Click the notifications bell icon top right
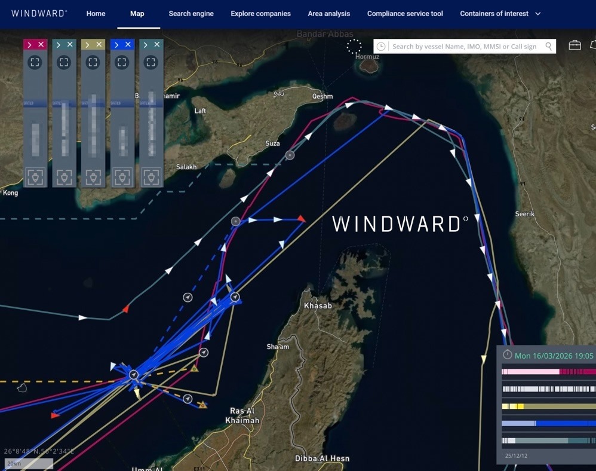 [593, 45]
